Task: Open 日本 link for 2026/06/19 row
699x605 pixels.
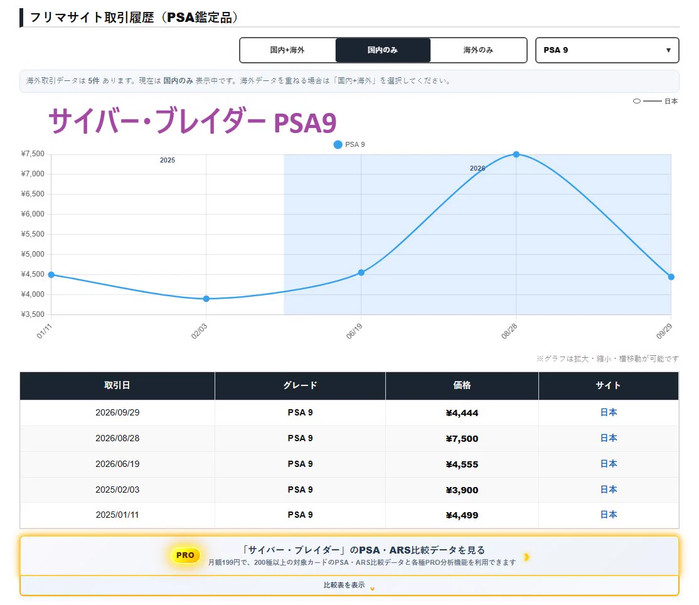Action: pos(609,464)
